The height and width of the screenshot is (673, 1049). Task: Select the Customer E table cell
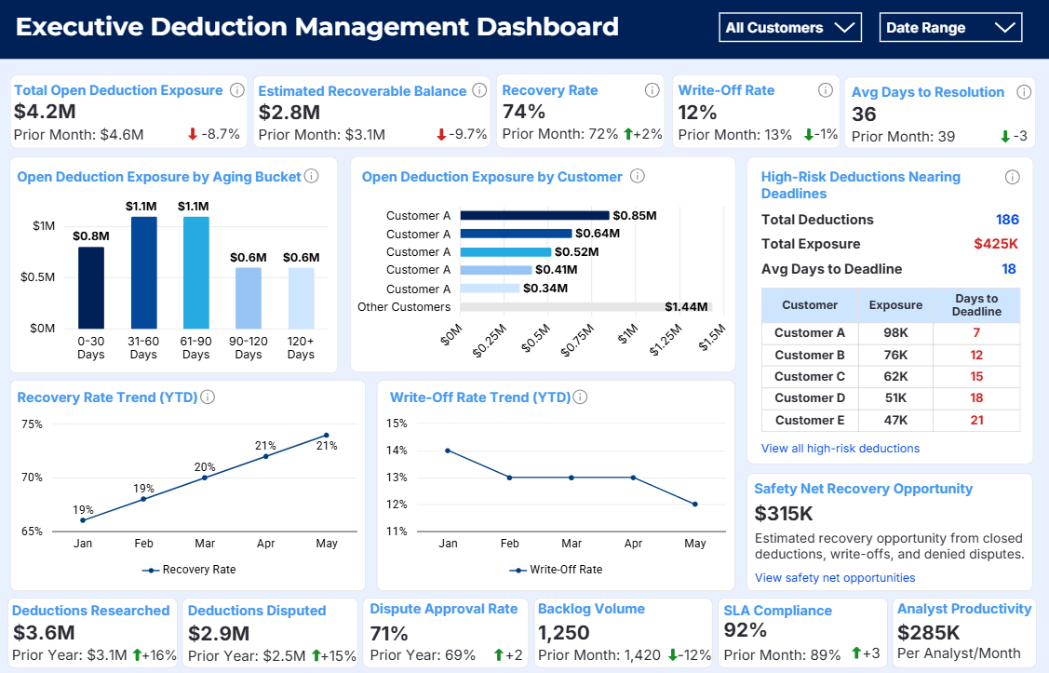tap(810, 420)
